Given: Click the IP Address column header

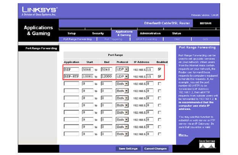Looking at the screenshot, I should tap(142, 62).
